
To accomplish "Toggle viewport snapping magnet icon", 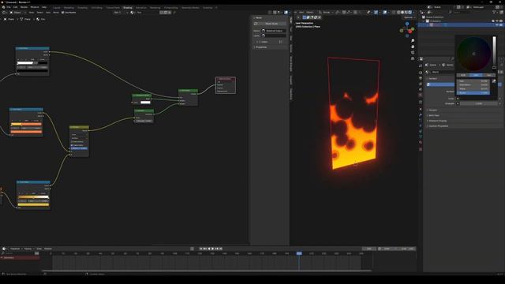I will click(x=344, y=13).
